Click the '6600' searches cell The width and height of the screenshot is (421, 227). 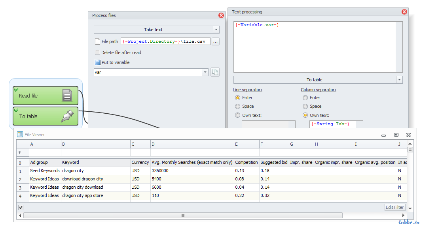coord(192,188)
